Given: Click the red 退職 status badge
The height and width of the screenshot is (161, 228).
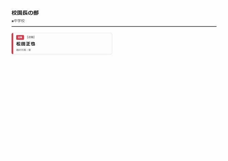Looking at the screenshot, I should click(20, 37).
